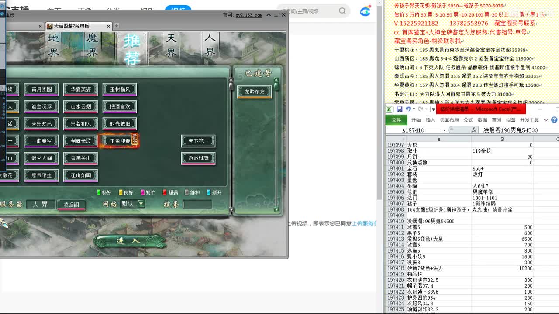Choose the 只若初见 server
This screenshot has width=559, height=314.
point(81,124)
